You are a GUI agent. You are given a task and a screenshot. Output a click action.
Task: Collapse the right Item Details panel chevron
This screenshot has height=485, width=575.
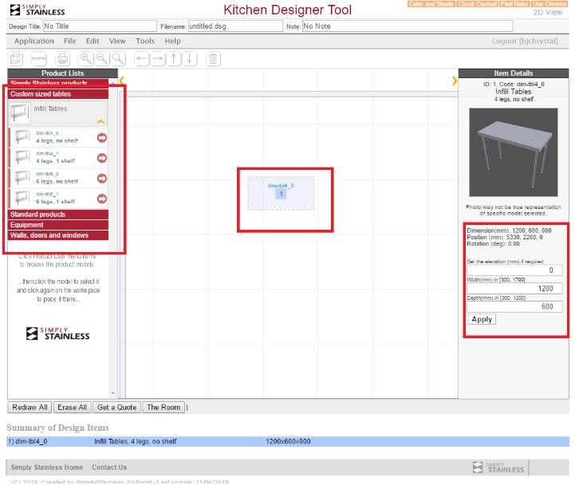coord(455,81)
